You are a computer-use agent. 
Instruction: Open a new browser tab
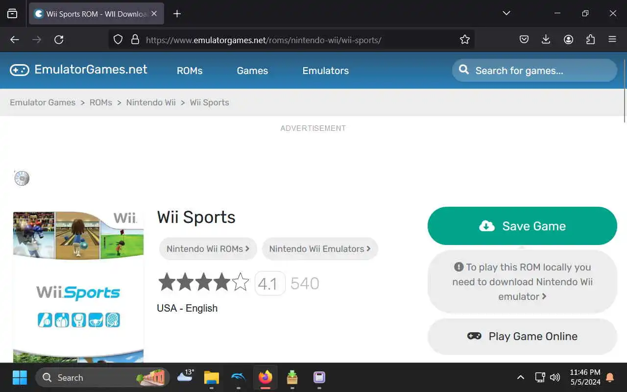tap(177, 14)
